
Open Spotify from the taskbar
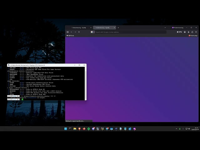pyautogui.click(x=88, y=129)
